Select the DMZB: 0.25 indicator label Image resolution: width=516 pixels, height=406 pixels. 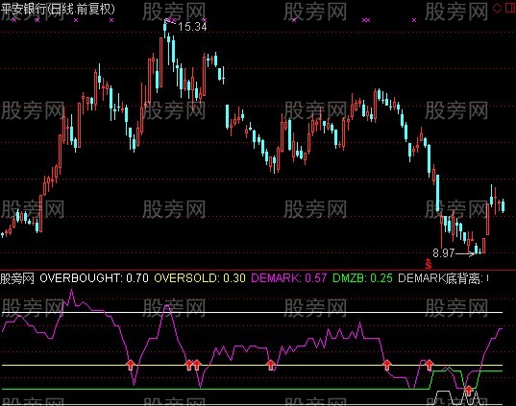[362, 278]
